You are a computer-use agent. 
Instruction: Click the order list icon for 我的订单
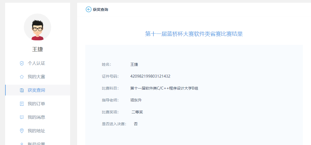[22, 104]
